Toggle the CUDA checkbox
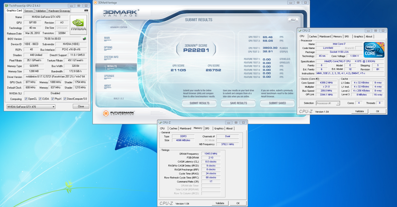 [40, 99]
